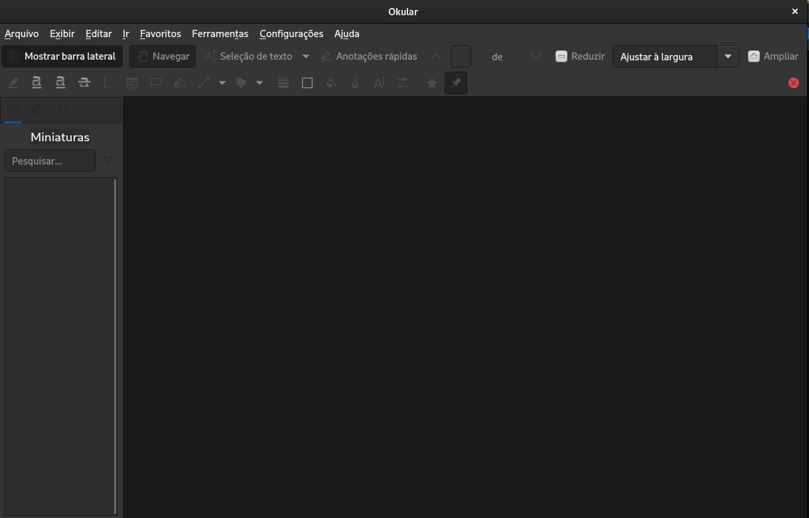Open the Configurações menu
Screen dimensions: 809x518
tap(291, 33)
